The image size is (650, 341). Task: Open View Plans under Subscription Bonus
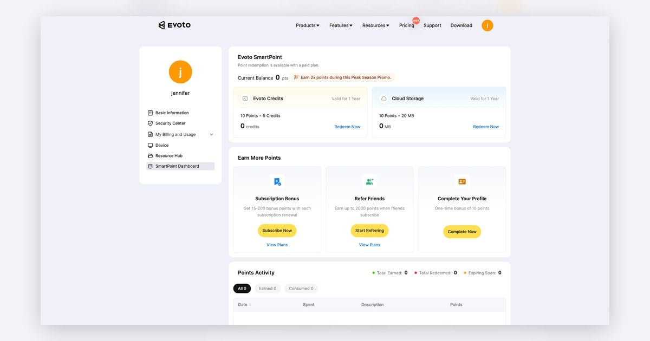pyautogui.click(x=277, y=245)
